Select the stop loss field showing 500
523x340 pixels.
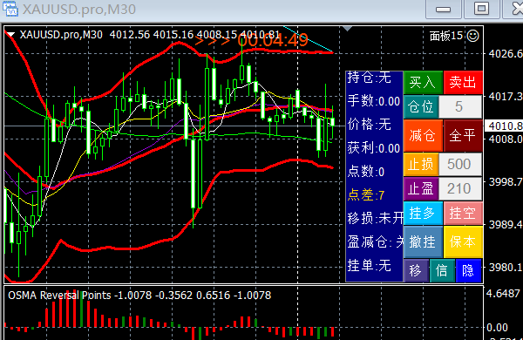point(460,165)
